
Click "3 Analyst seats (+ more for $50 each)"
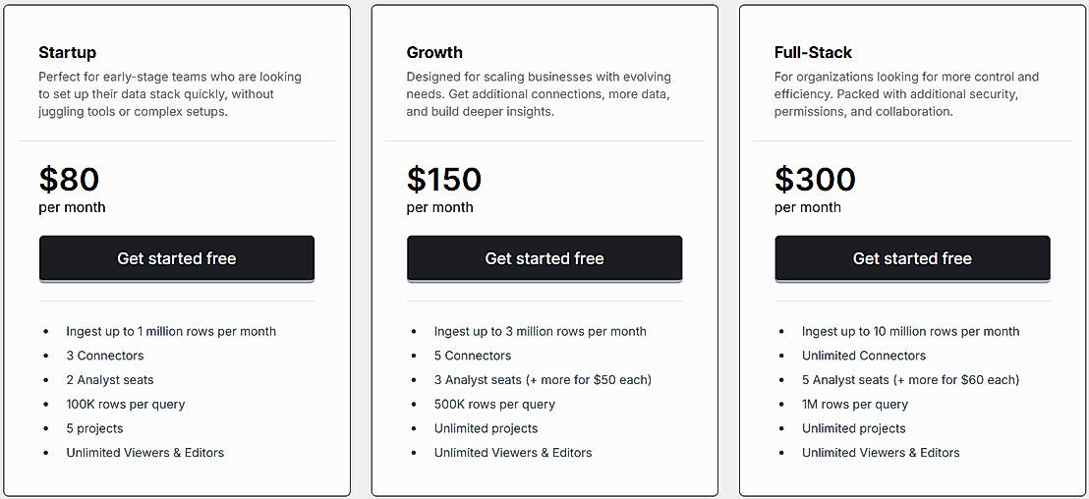(x=543, y=379)
